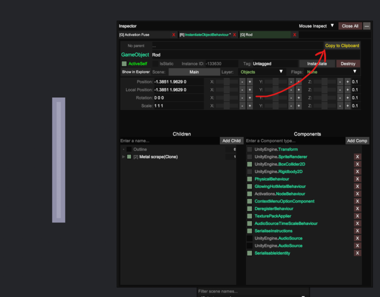Minimize the Inspector panel with dash button

366,26
